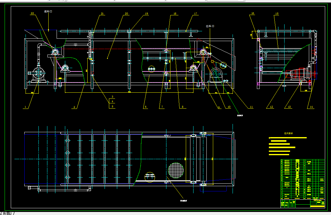Select the 出料口 outlet label
Screen dimensions: 331x215
pos(210,26)
